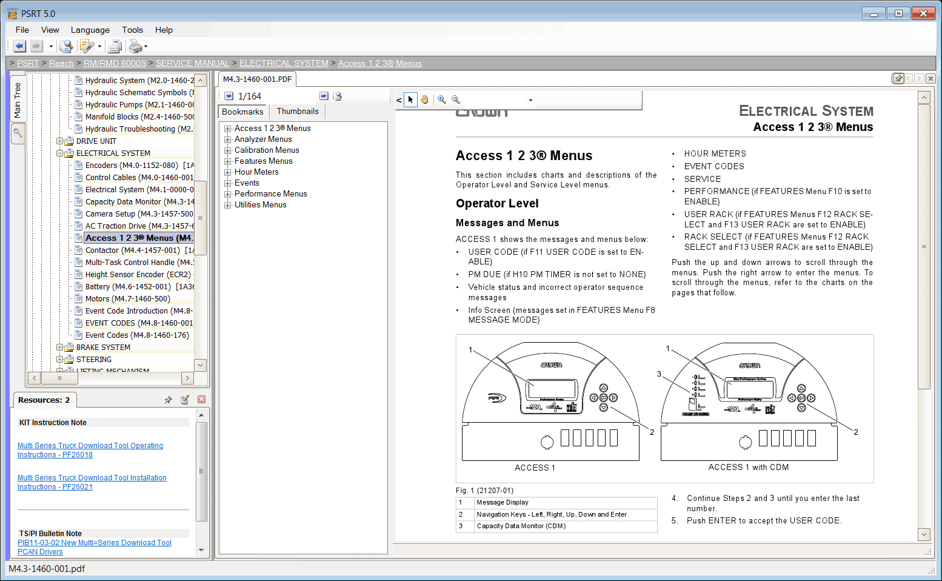Open PIB11-03-02 PCAN Drivers bulletin link
This screenshot has height=581, width=942.
point(95,547)
